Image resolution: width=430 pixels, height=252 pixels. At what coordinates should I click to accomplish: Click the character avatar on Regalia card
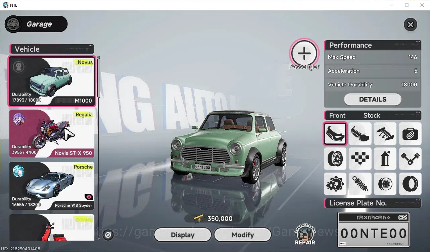19,119
